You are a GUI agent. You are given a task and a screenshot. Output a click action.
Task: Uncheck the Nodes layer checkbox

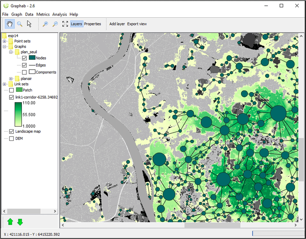tap(24, 58)
